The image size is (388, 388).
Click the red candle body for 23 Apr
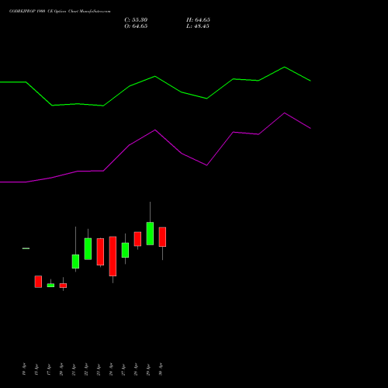[x=100, y=251]
